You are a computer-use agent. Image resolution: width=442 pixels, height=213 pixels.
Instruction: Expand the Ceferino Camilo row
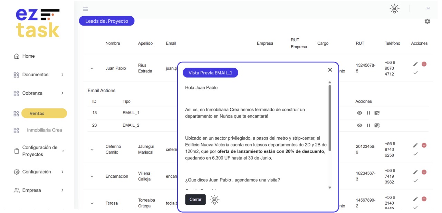pyautogui.click(x=92, y=149)
